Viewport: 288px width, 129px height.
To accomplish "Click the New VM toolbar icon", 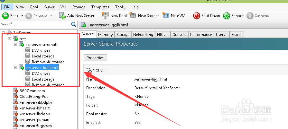I will pyautogui.click(x=166, y=16).
